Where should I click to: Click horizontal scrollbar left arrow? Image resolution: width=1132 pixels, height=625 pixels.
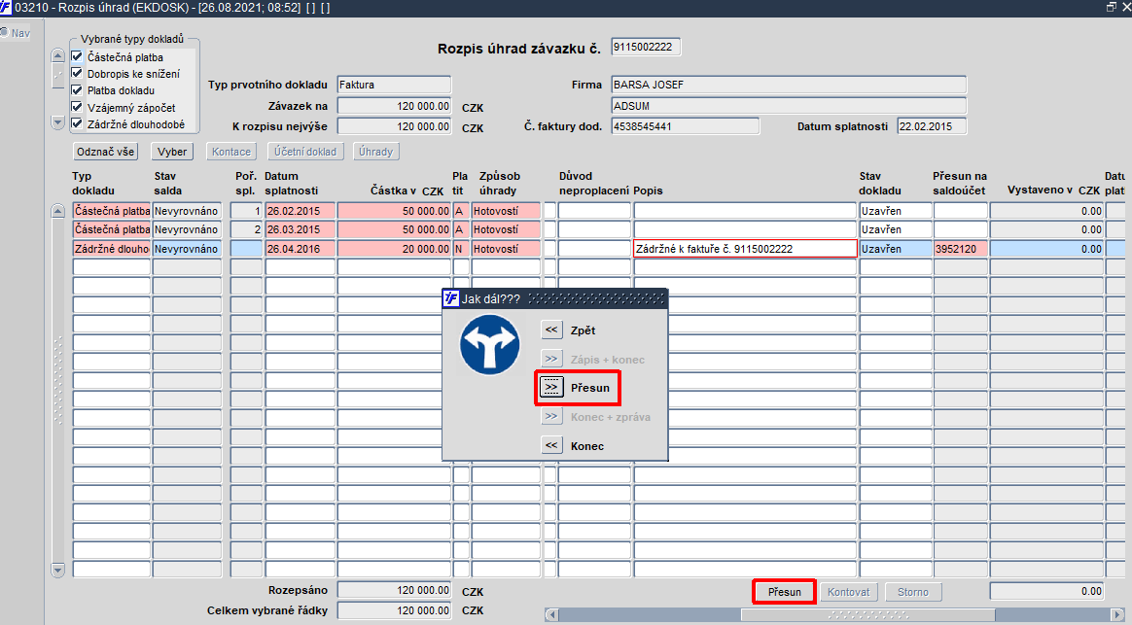pos(551,615)
